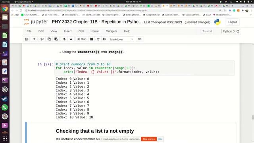This screenshot has height=143, width=254.
Task: Open the File menu
Action: click(29, 31)
